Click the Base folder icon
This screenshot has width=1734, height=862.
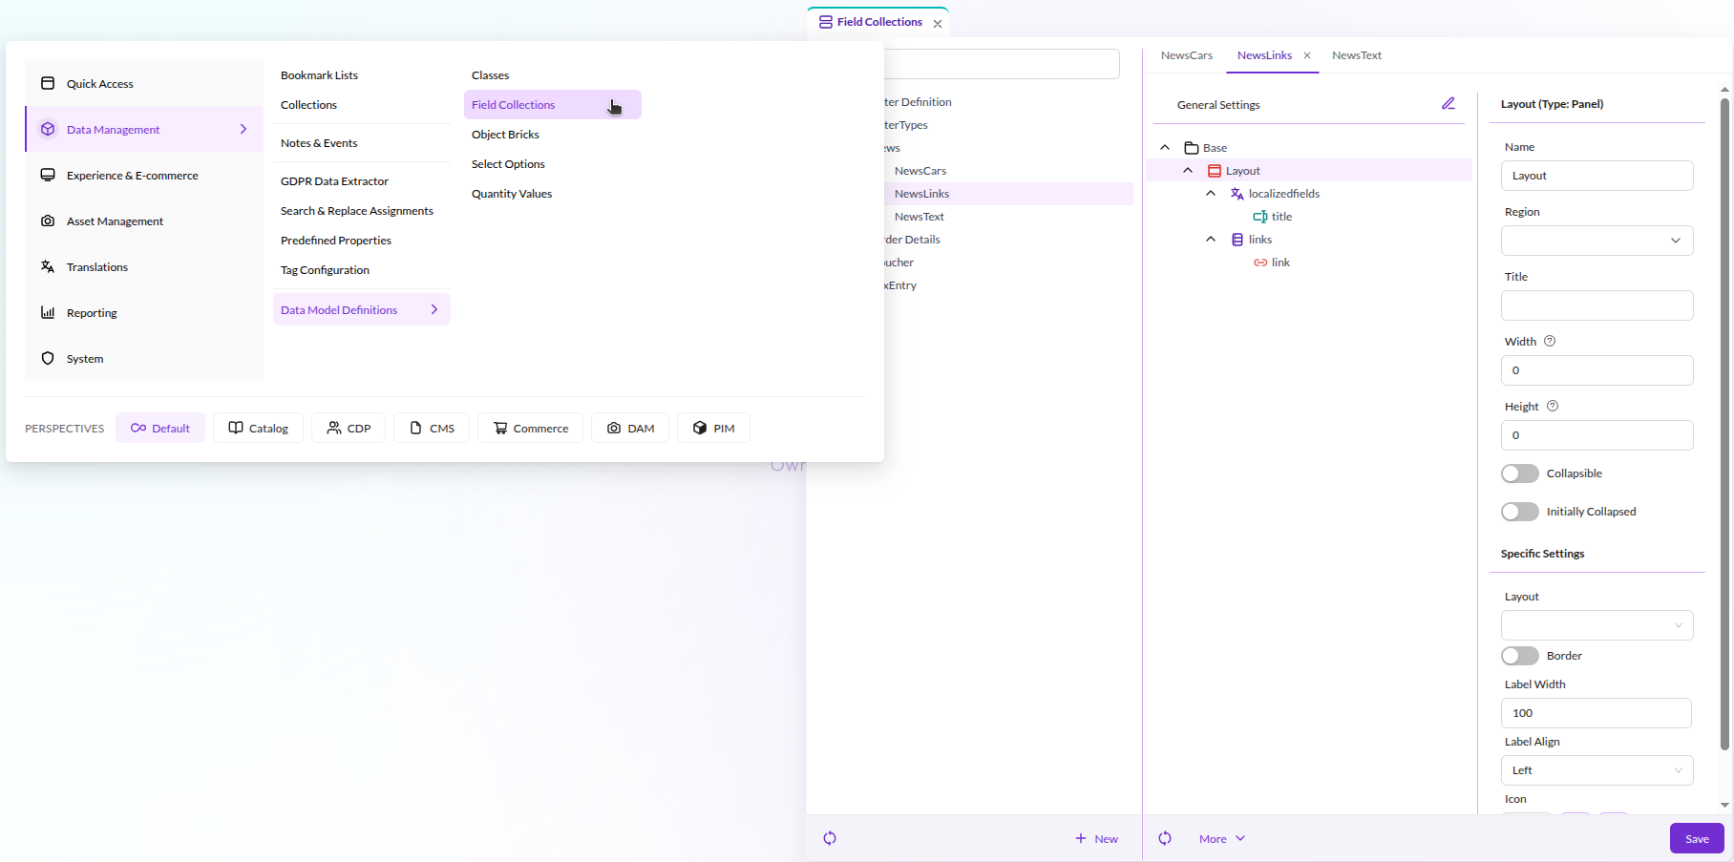tap(1192, 147)
